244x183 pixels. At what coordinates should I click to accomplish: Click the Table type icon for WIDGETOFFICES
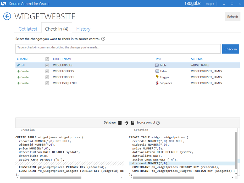[x=157, y=71]
